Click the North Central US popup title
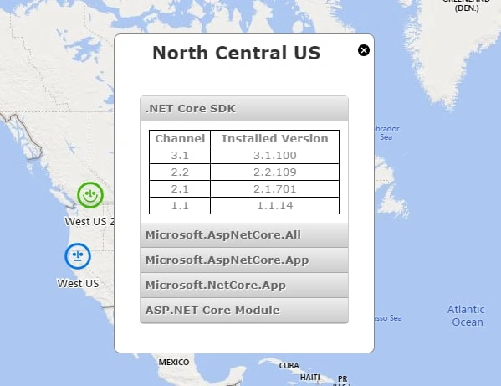Viewport: 501px width, 386px height. point(237,53)
